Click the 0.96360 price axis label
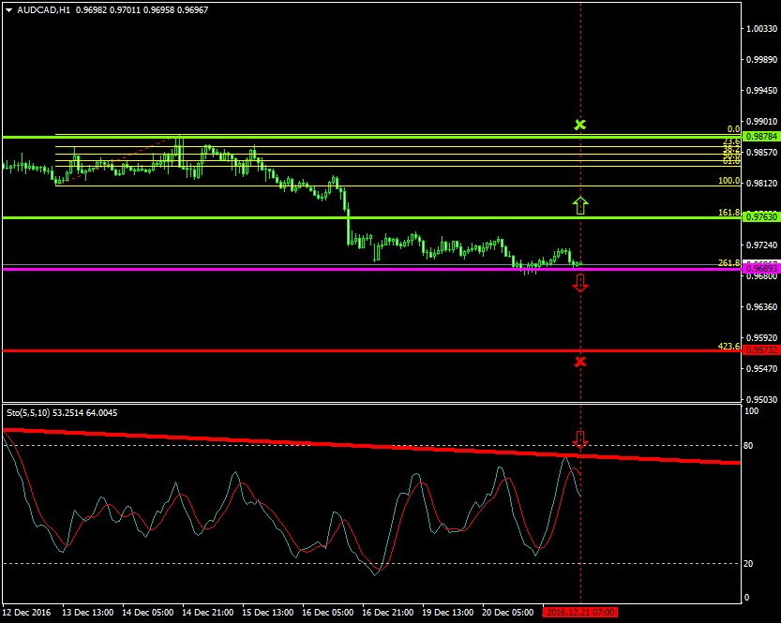The height and width of the screenshot is (623, 781). pyautogui.click(x=761, y=307)
